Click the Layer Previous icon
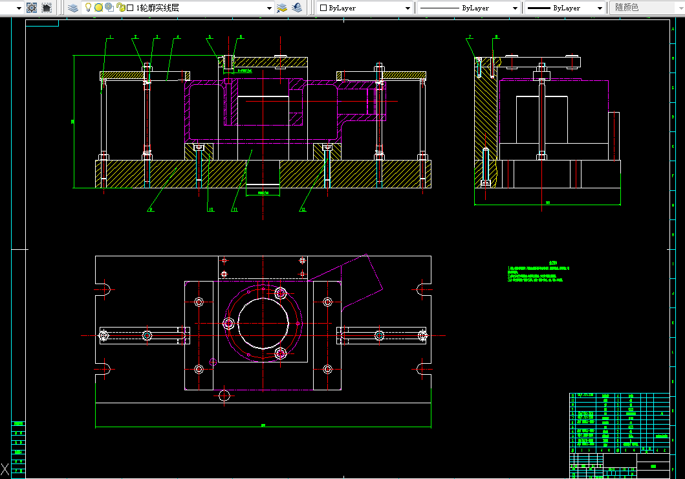685x479 pixels. click(297, 7)
